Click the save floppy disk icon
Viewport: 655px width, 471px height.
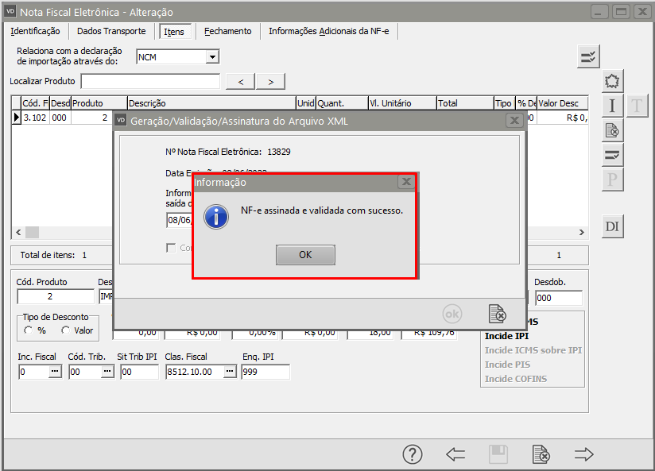tap(498, 454)
